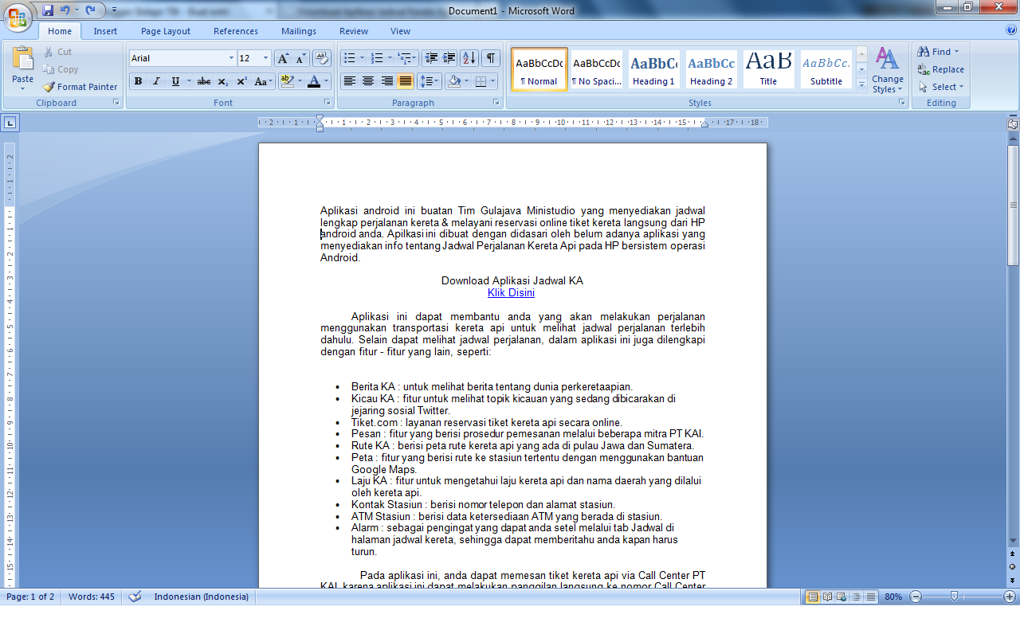
Task: Select the center alignment icon
Action: [367, 81]
